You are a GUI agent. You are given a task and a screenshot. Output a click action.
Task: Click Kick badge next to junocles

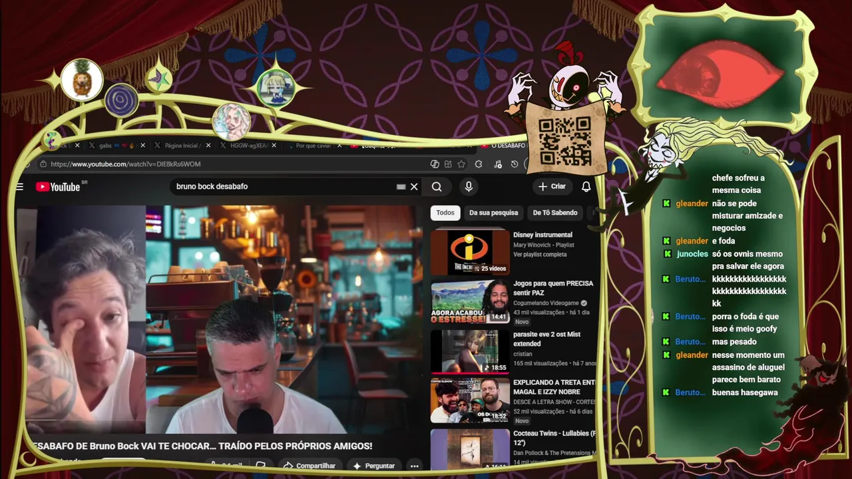pos(668,254)
